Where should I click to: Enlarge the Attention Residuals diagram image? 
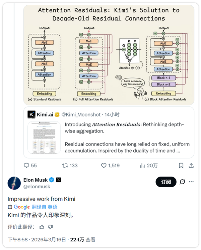(109, 53)
